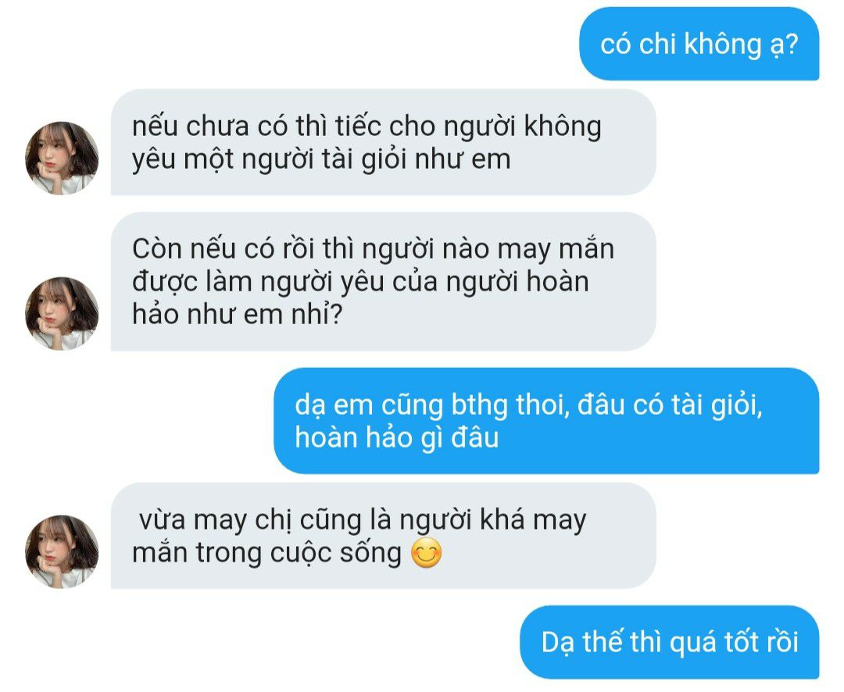Open avatar beside "vừa may chị cũng" message
844x692 pixels.
click(62, 551)
